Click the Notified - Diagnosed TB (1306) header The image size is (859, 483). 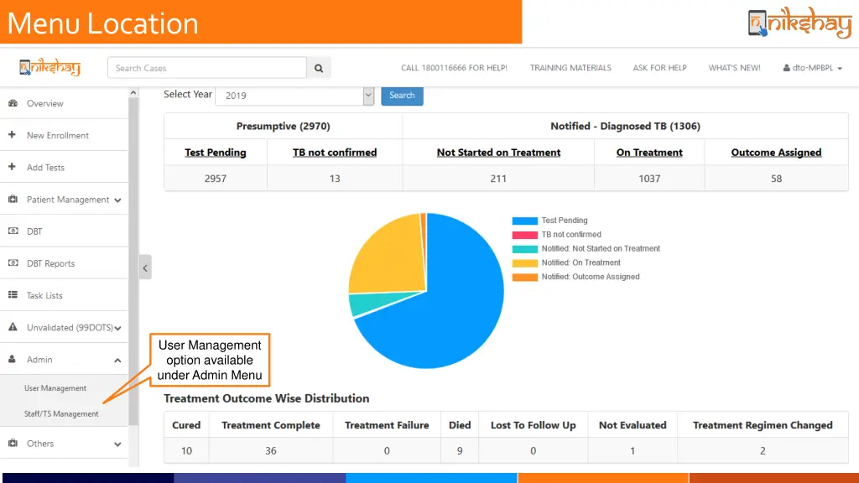[x=625, y=126]
